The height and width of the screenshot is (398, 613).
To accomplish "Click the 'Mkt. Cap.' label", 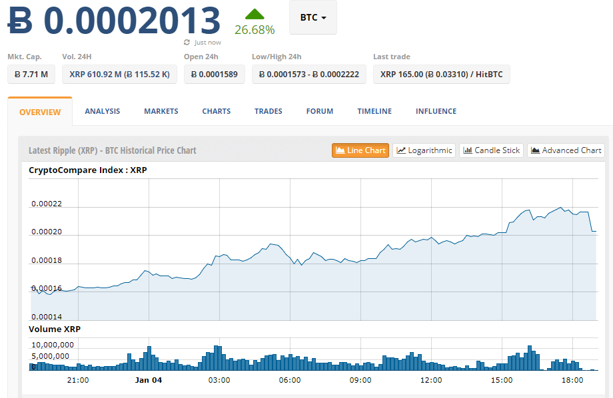I will [x=25, y=57].
